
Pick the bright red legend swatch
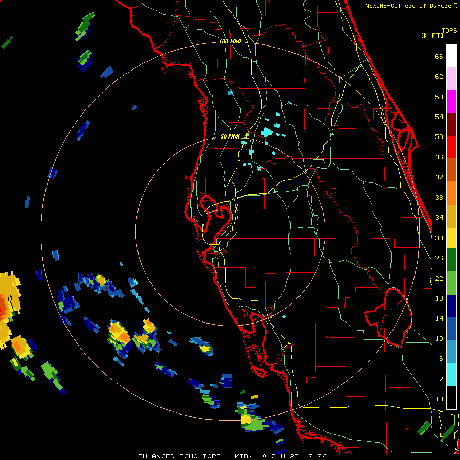(x=451, y=148)
